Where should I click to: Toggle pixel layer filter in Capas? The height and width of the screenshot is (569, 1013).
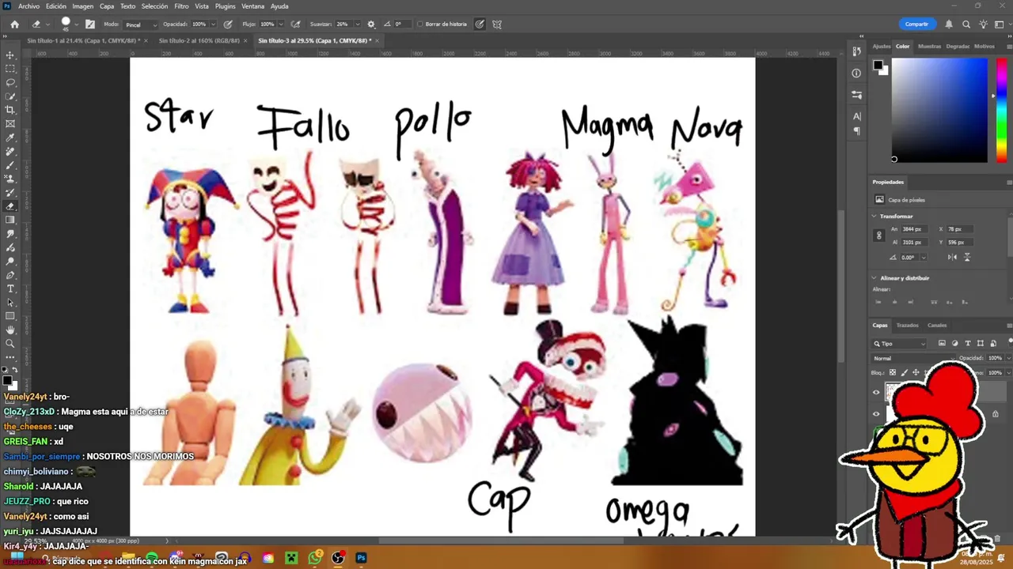click(x=942, y=343)
